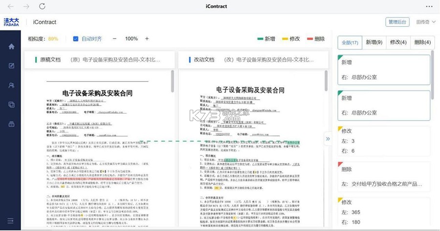Open the copy/compare sidebar icon
This screenshot has width=440, height=231.
11,105
